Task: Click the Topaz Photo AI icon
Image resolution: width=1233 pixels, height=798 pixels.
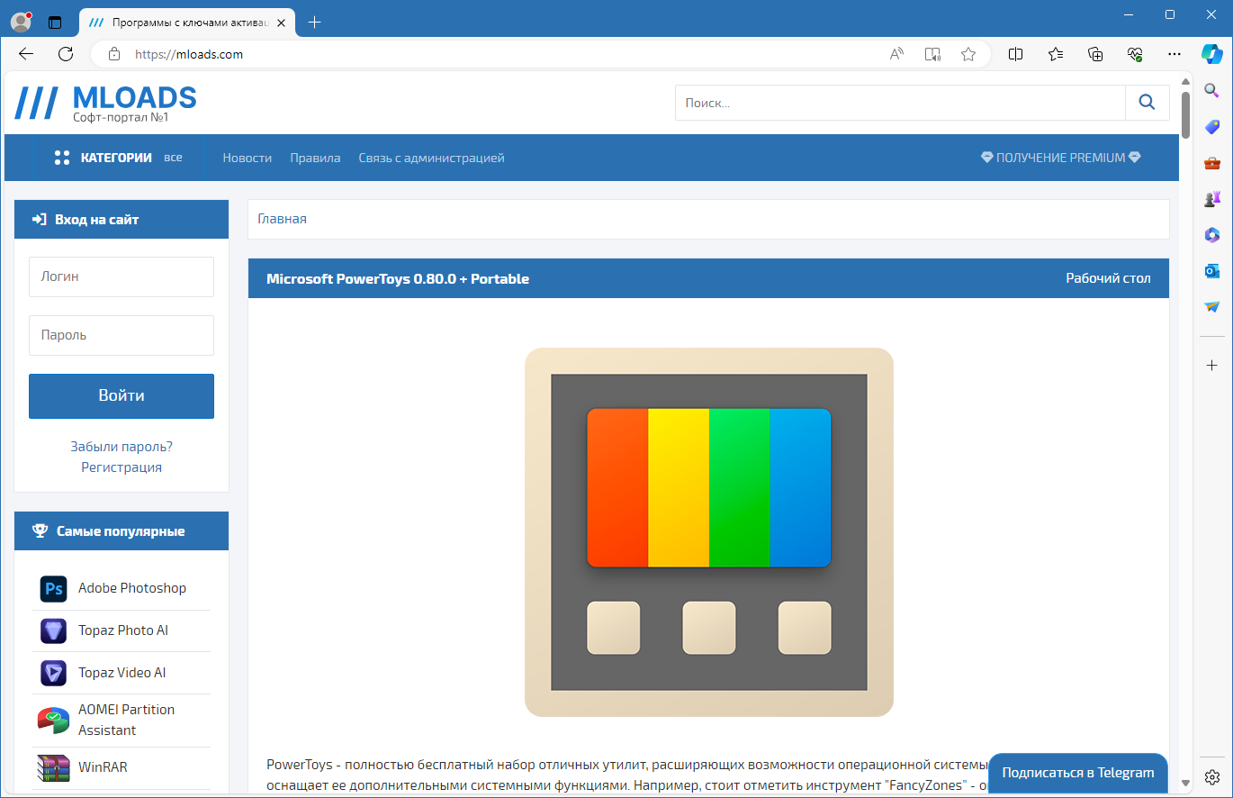Action: (x=54, y=630)
